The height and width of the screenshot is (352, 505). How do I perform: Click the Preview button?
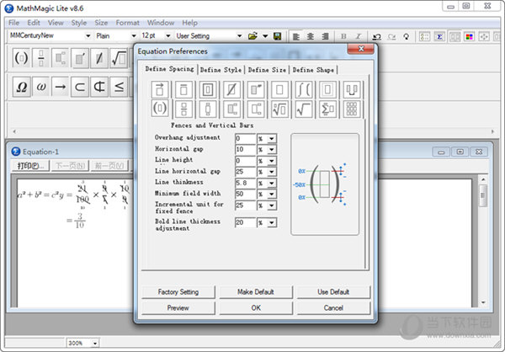click(178, 308)
